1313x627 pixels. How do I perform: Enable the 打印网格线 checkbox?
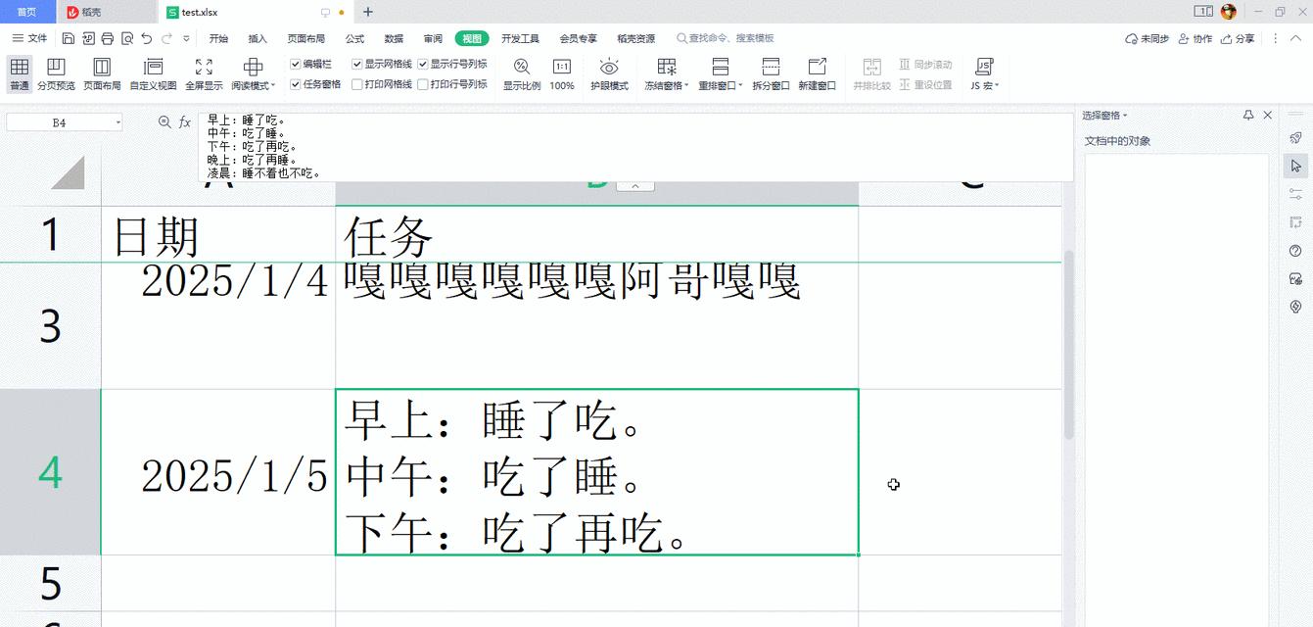357,84
